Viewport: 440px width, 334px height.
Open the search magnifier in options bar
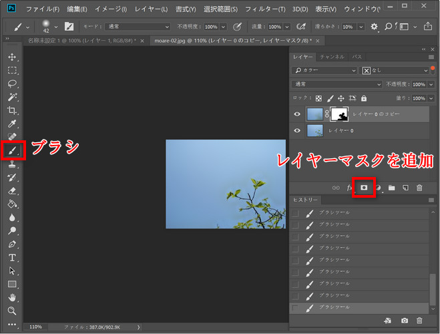(x=388, y=26)
